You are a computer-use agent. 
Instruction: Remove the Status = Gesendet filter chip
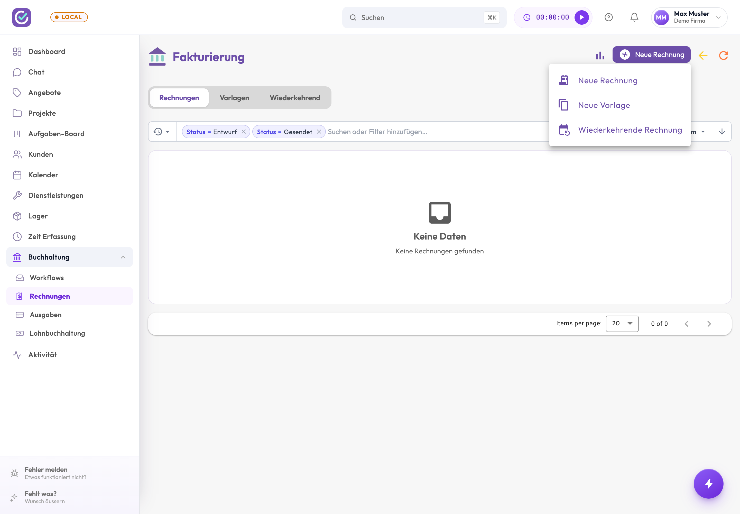(319, 132)
